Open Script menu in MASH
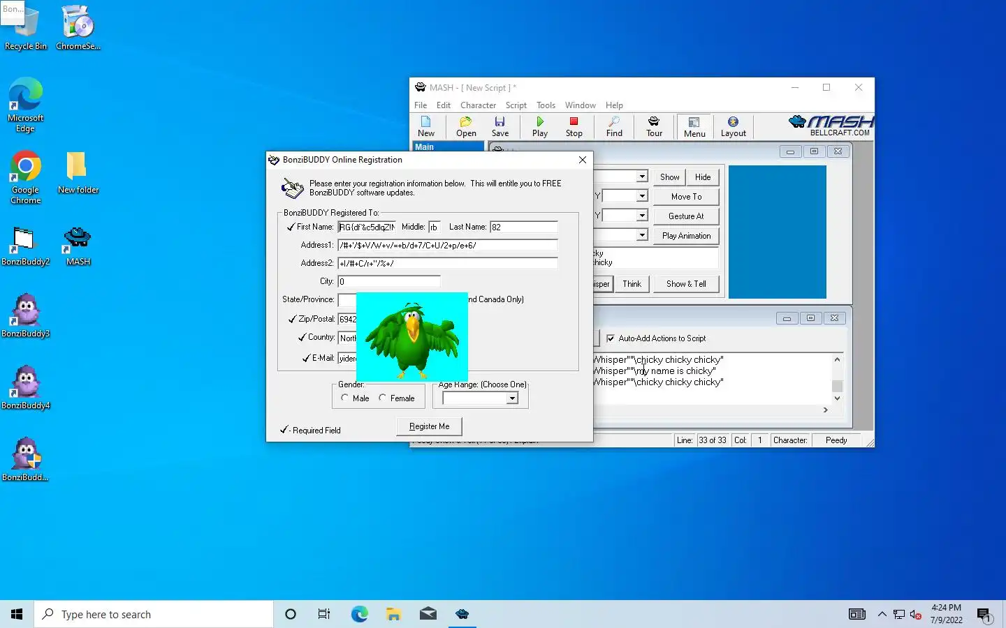Screen dimensions: 1006x628 tap(516, 105)
